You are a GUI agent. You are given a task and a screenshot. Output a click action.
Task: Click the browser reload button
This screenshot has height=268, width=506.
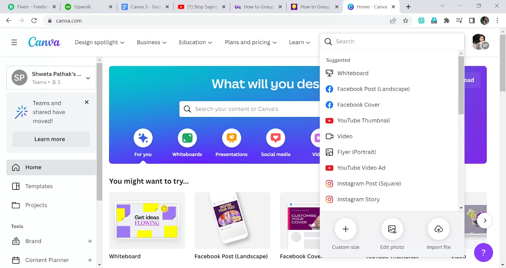click(x=34, y=20)
